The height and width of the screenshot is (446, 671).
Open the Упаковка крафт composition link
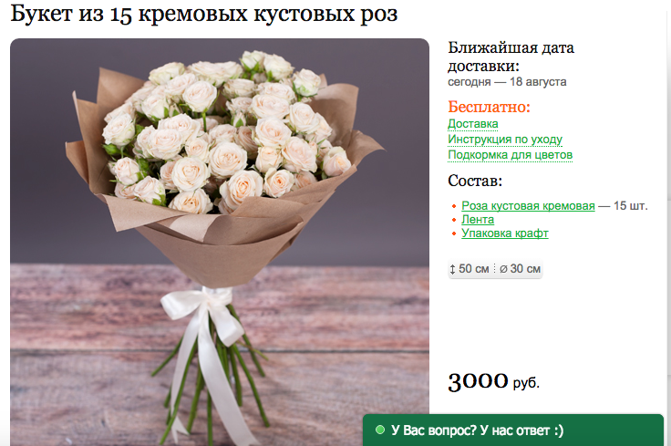[504, 233]
